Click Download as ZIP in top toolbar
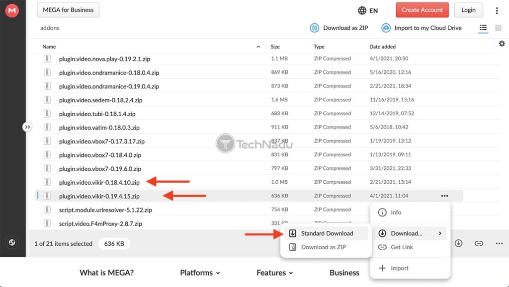Screen dimensions: 509x287 click(x=339, y=28)
